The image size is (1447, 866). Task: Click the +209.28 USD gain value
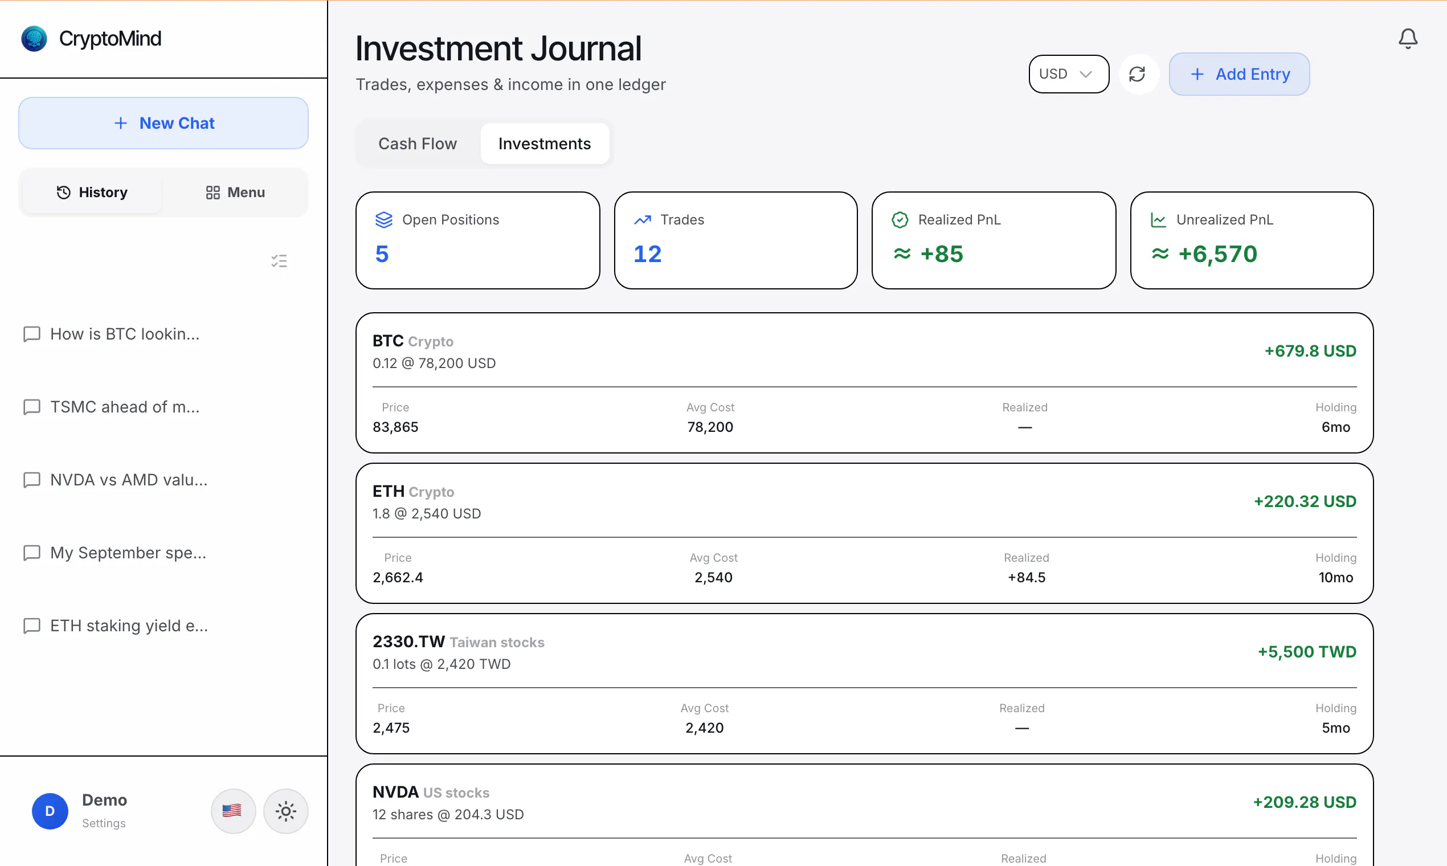[x=1304, y=803]
